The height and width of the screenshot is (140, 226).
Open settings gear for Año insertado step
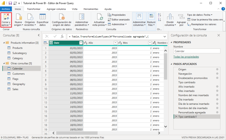tap(217, 87)
